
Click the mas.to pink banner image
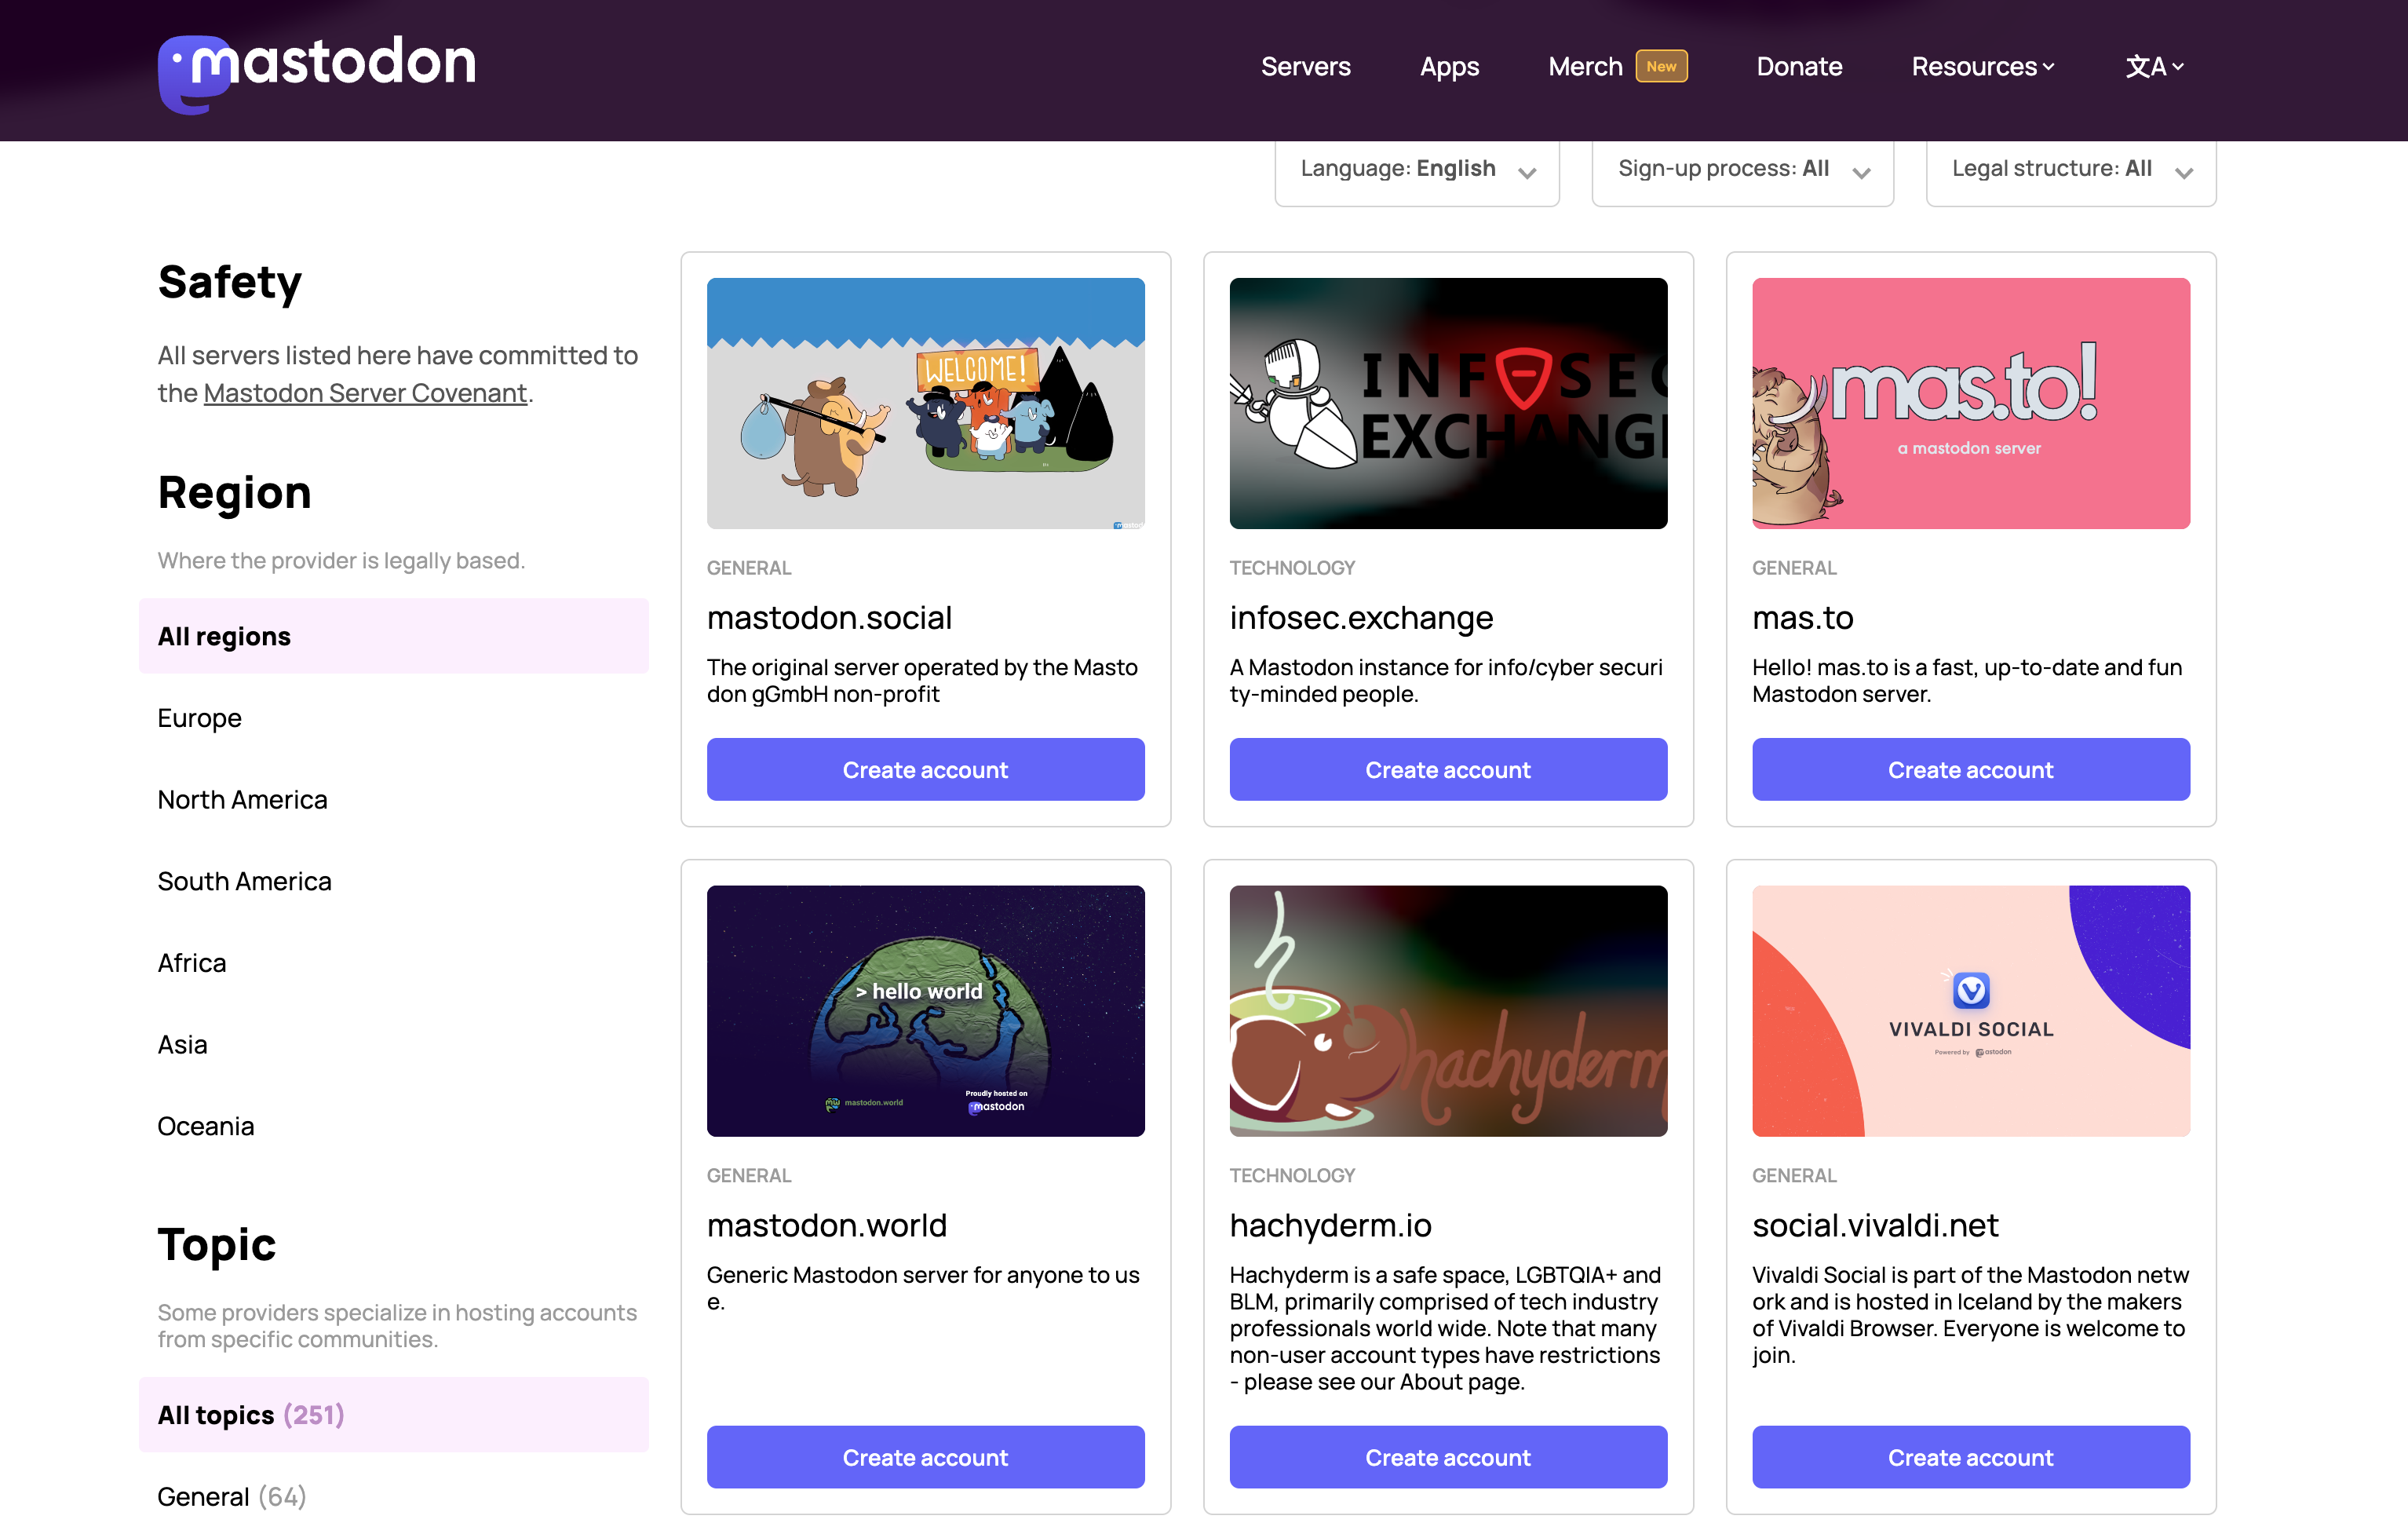click(x=1970, y=403)
